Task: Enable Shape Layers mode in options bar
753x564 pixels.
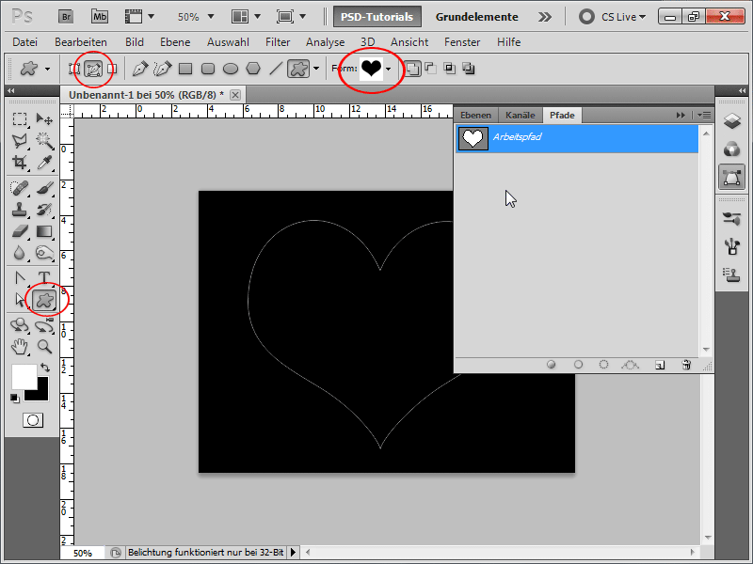Action: [73, 69]
